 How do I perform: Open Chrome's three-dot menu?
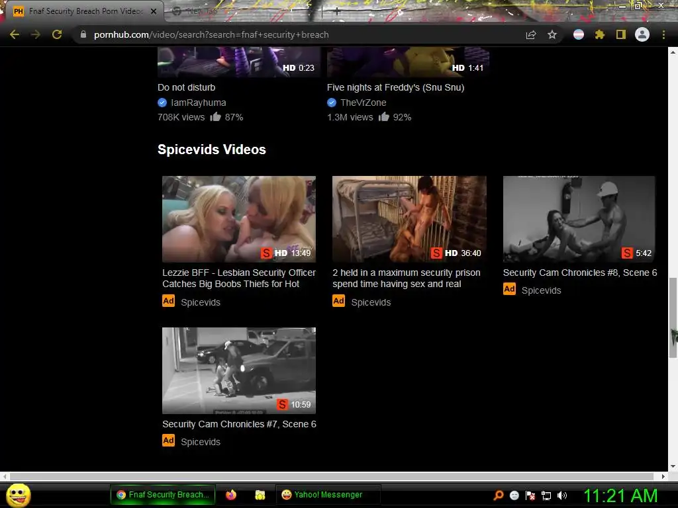click(663, 34)
